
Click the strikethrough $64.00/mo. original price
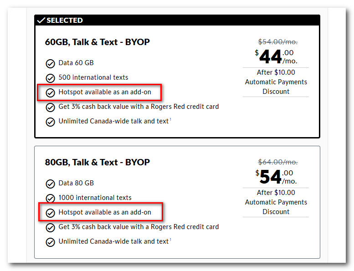coord(278,162)
